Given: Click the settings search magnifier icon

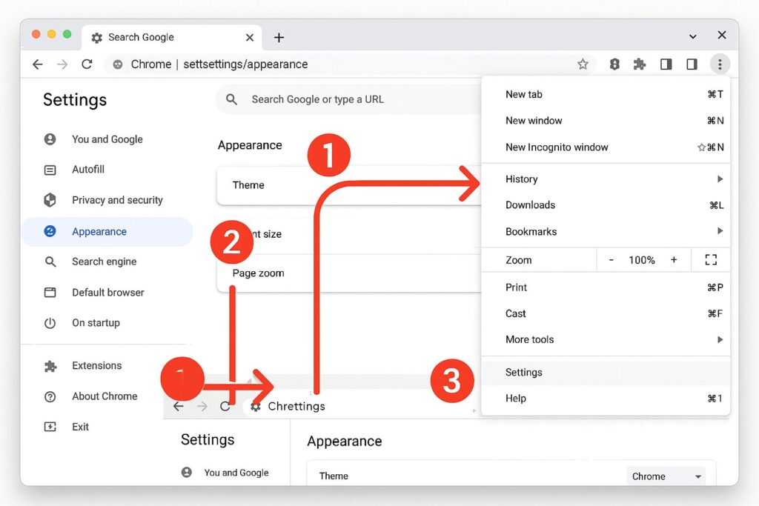Looking at the screenshot, I should coord(231,99).
